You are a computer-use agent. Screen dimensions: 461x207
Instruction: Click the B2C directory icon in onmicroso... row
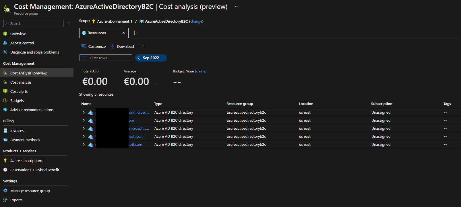click(x=91, y=113)
